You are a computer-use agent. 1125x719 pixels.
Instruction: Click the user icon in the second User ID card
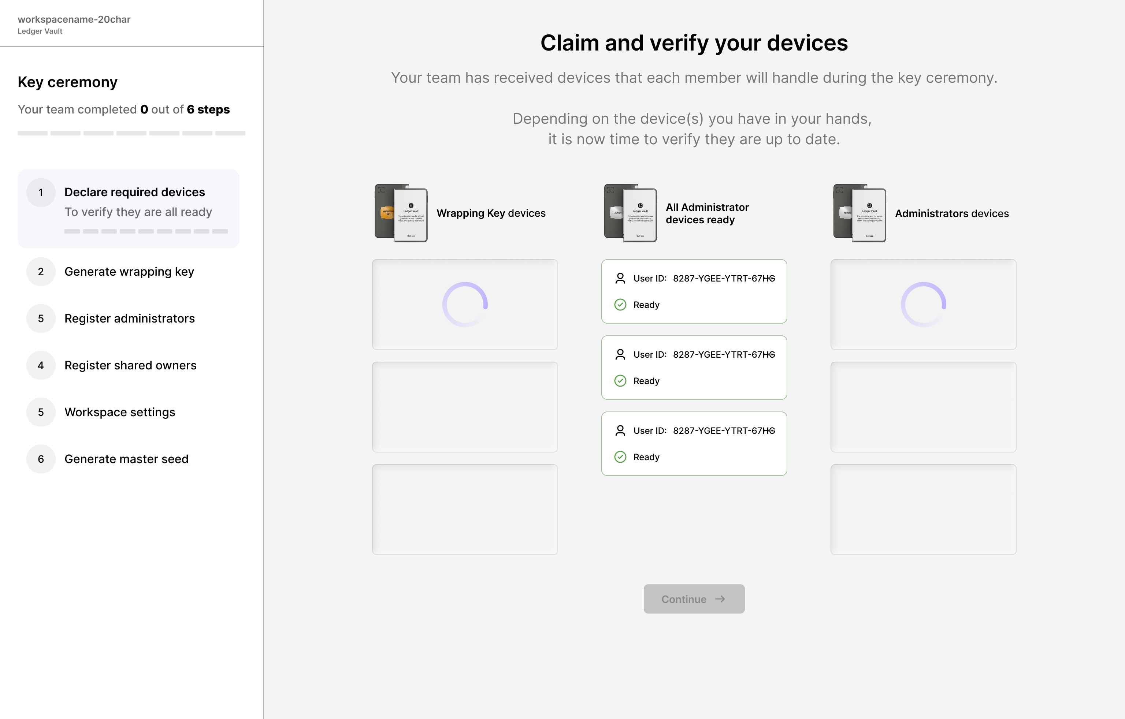(x=620, y=355)
